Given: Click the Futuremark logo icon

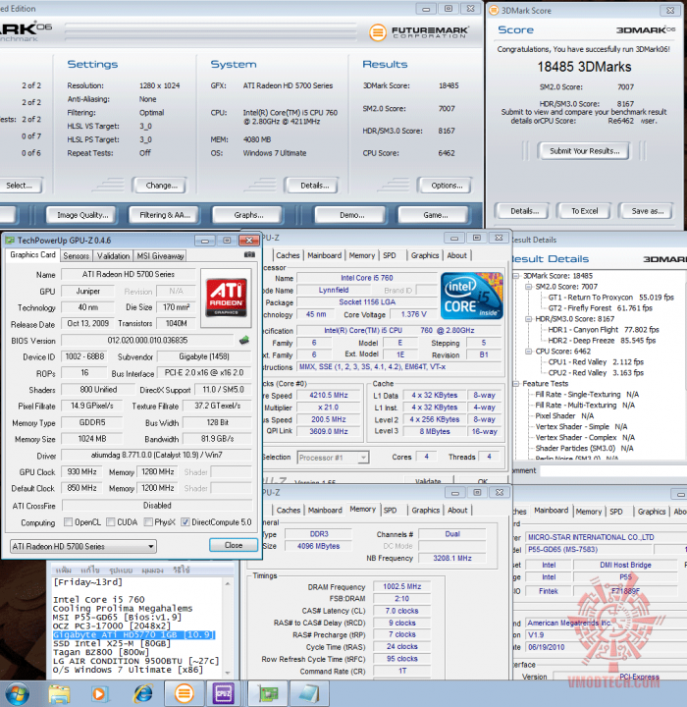Looking at the screenshot, I should (x=378, y=32).
